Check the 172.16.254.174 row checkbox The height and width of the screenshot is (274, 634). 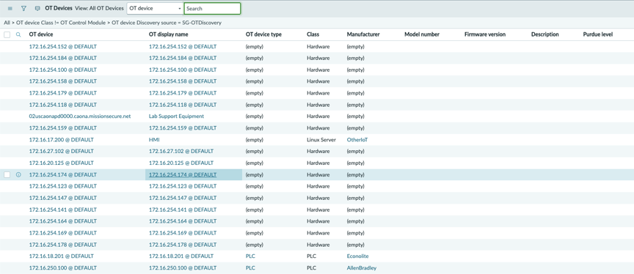(7, 175)
